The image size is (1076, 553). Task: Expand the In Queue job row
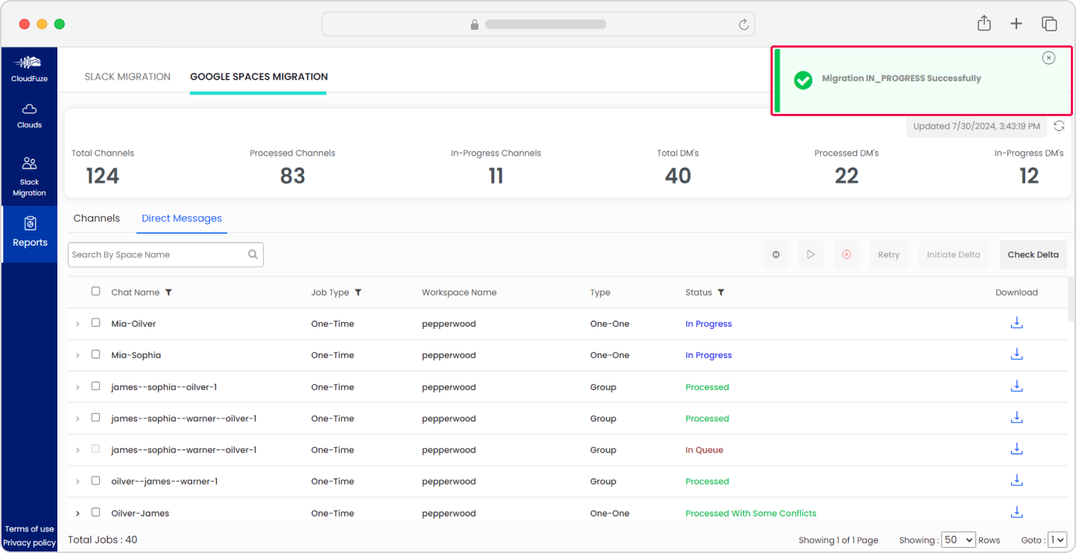tap(77, 450)
